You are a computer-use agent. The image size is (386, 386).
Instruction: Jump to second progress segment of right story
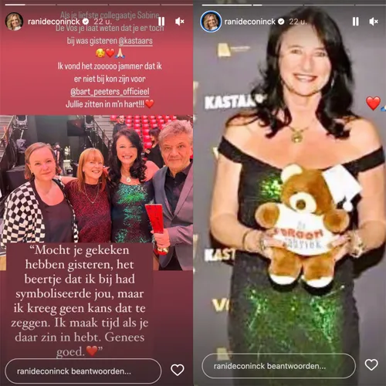tap(278, 5)
